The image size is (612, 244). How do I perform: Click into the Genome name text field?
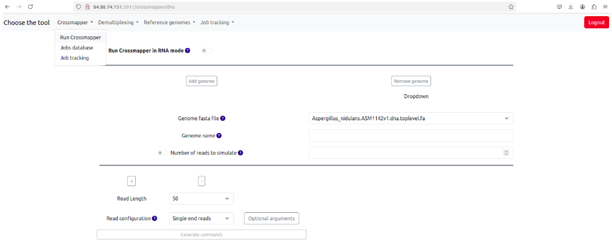(x=411, y=136)
